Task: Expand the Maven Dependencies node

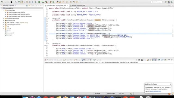Action: click(x=4, y=25)
